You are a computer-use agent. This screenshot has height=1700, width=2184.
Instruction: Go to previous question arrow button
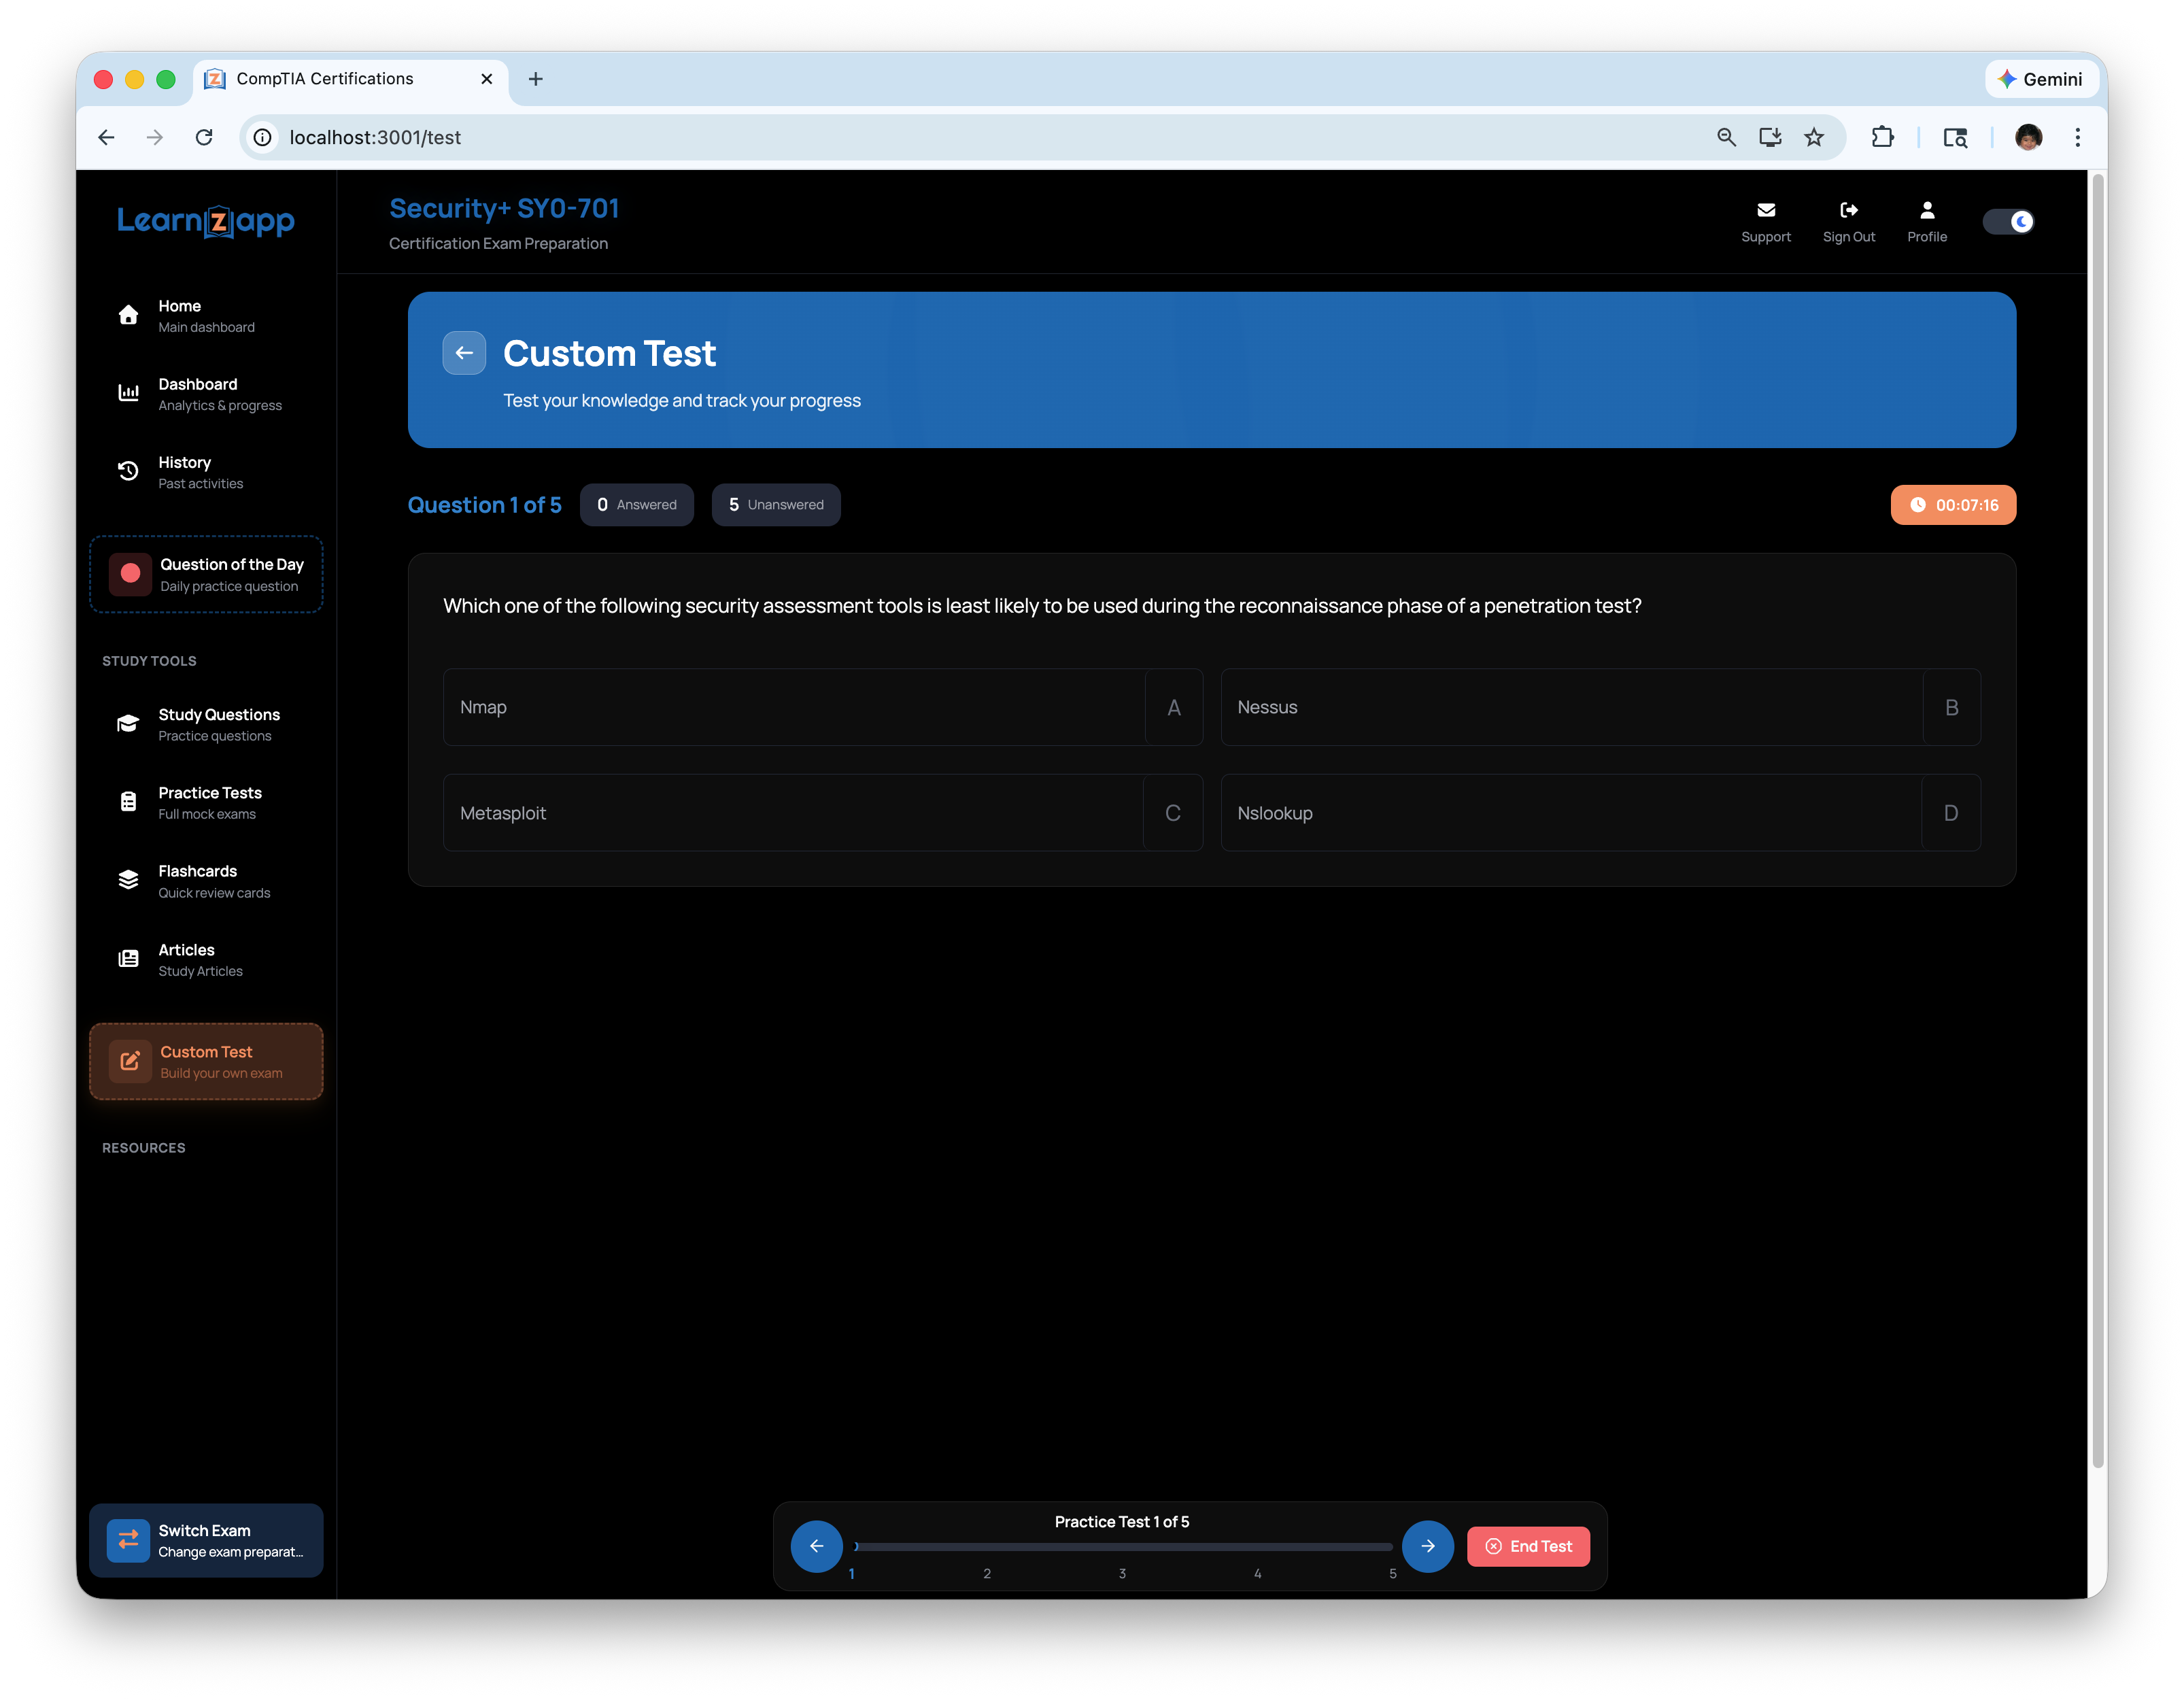pos(816,1546)
